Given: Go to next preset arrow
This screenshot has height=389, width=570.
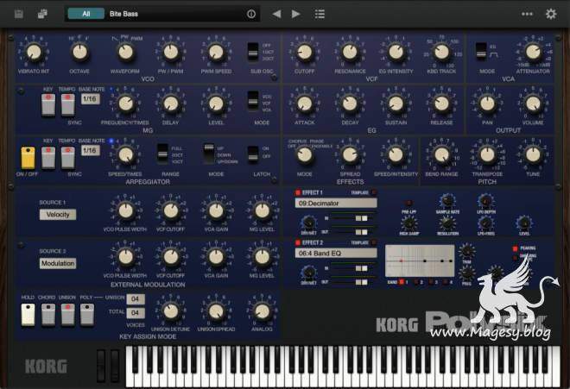Looking at the screenshot, I should click(296, 14).
